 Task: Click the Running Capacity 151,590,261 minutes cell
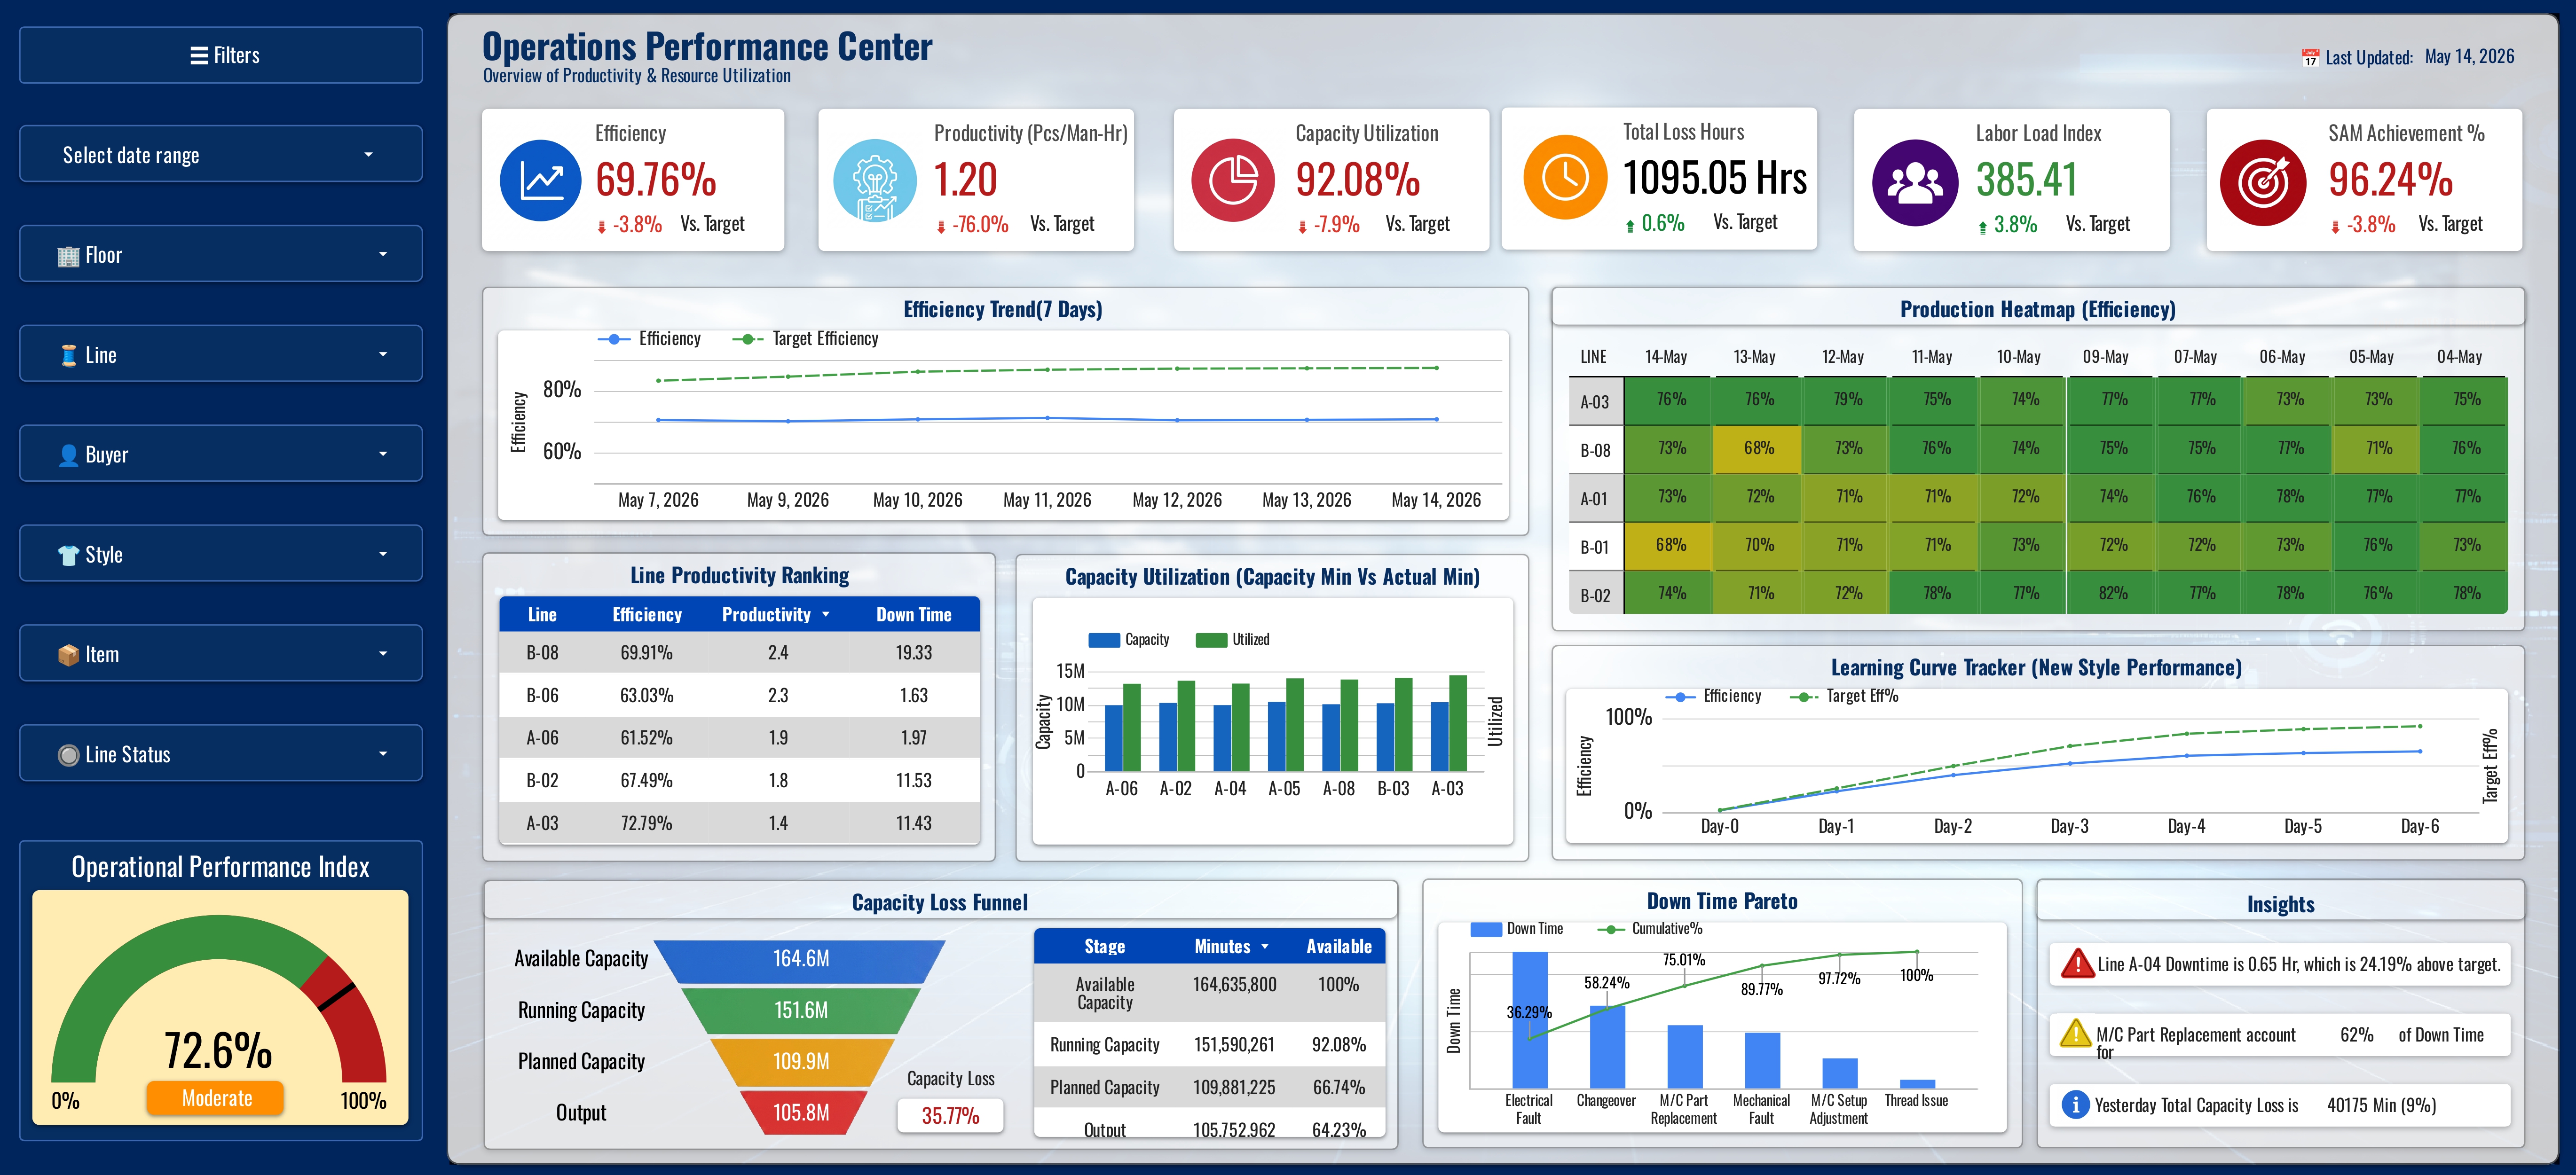[x=1234, y=1045]
